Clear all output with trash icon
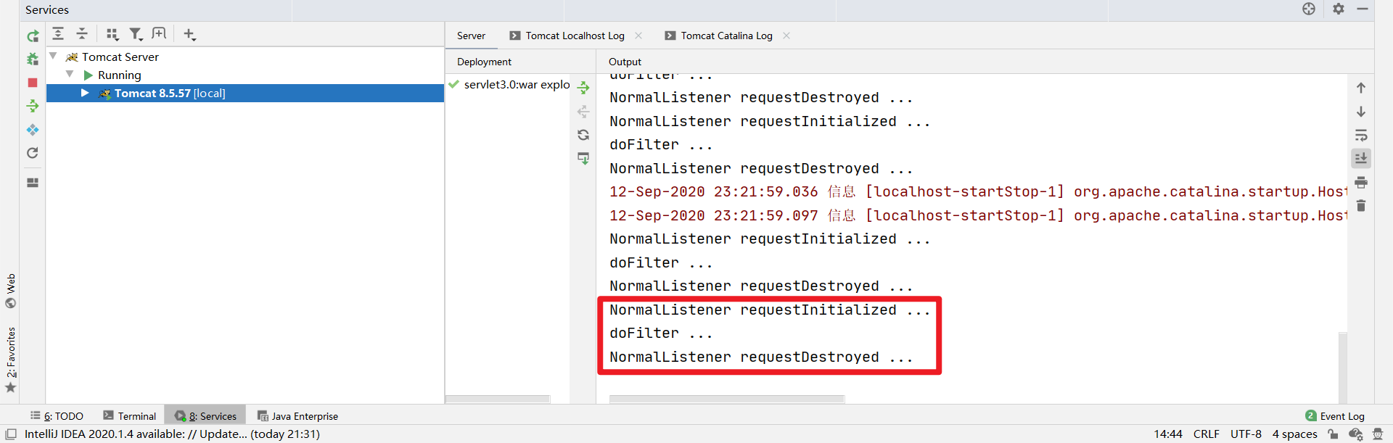Image resolution: width=1393 pixels, height=443 pixels. tap(1361, 206)
